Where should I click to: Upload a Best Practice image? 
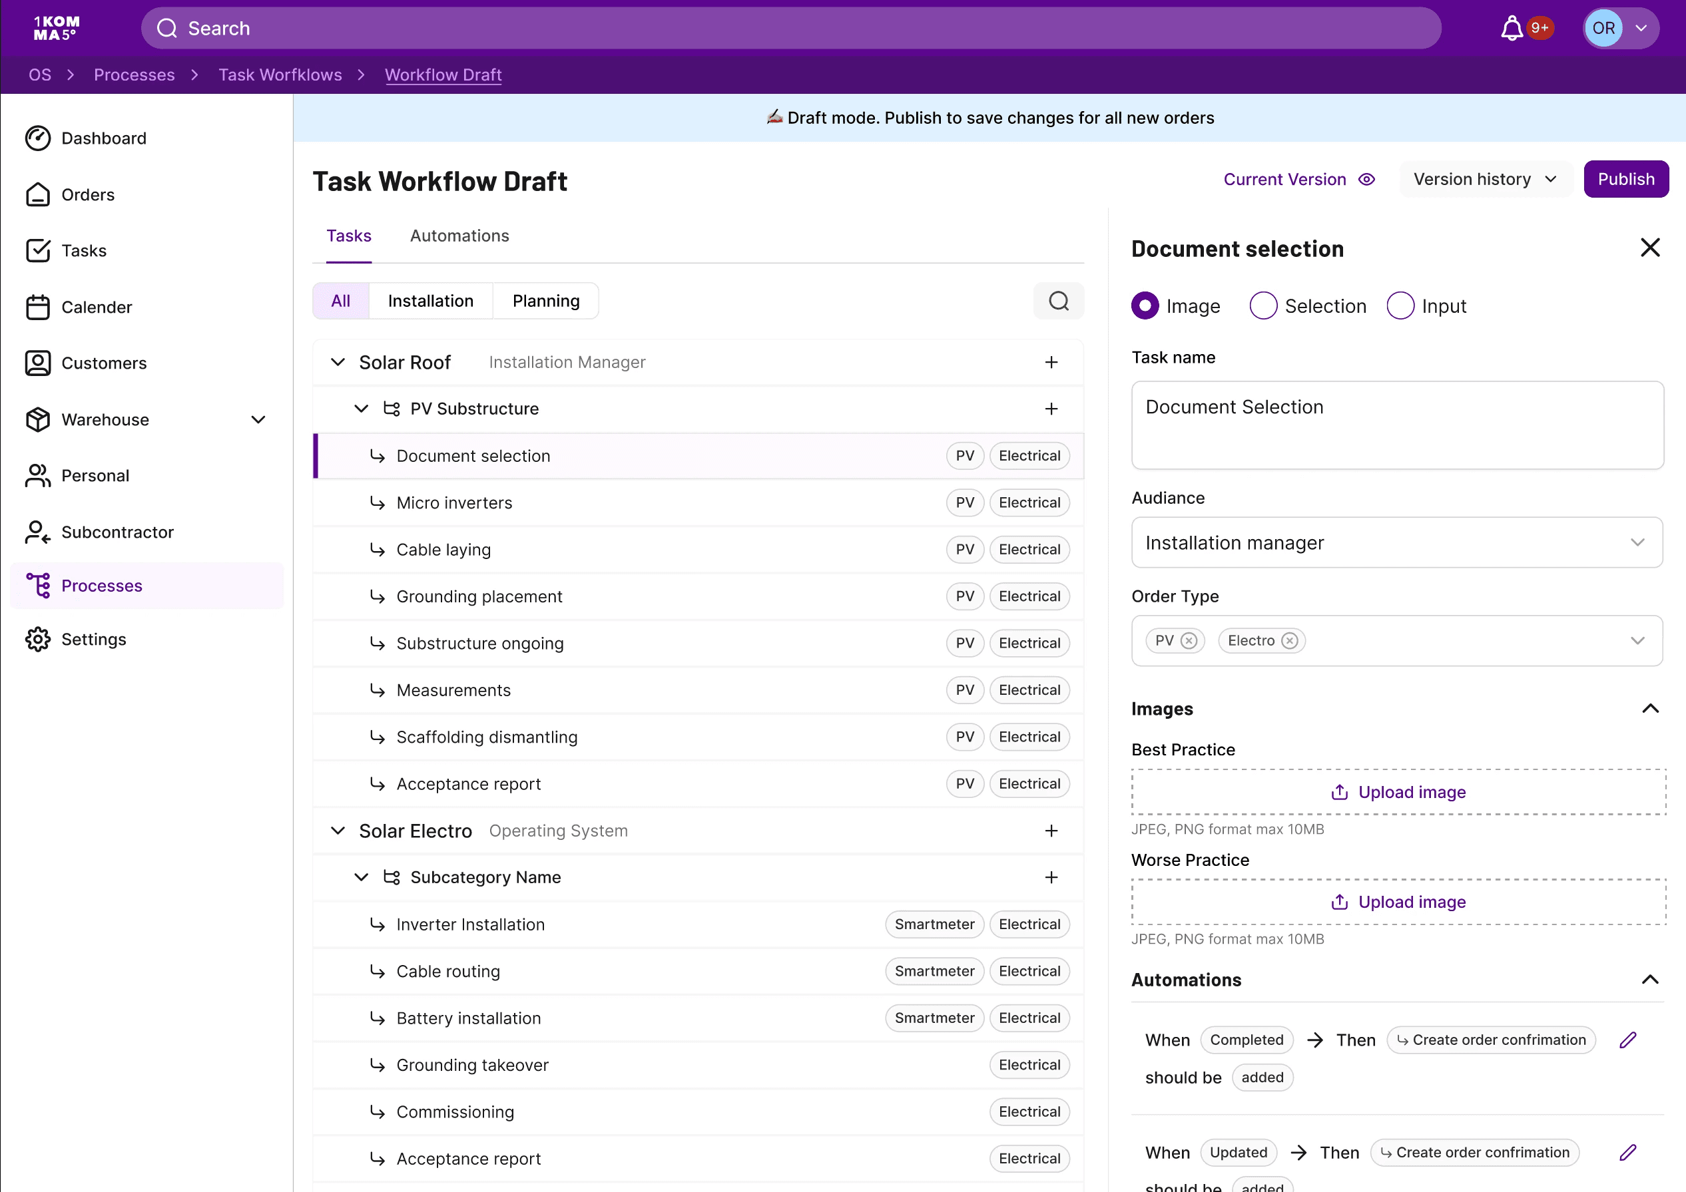click(1398, 792)
